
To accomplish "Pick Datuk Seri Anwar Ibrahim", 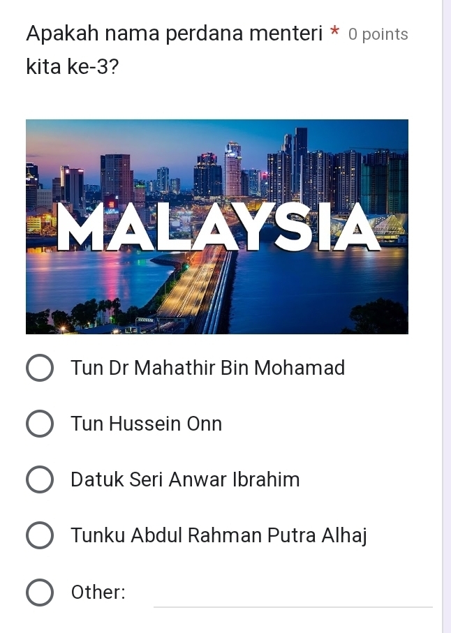I will pos(40,479).
